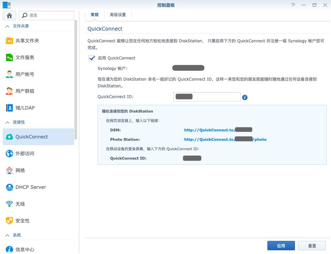Click the 重置 button
Screen dimensions: 331x254
tap(312, 246)
